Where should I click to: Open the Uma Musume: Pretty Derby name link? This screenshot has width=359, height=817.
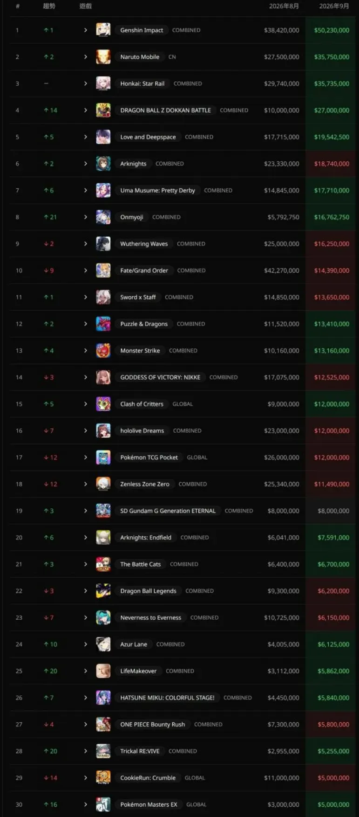[157, 190]
